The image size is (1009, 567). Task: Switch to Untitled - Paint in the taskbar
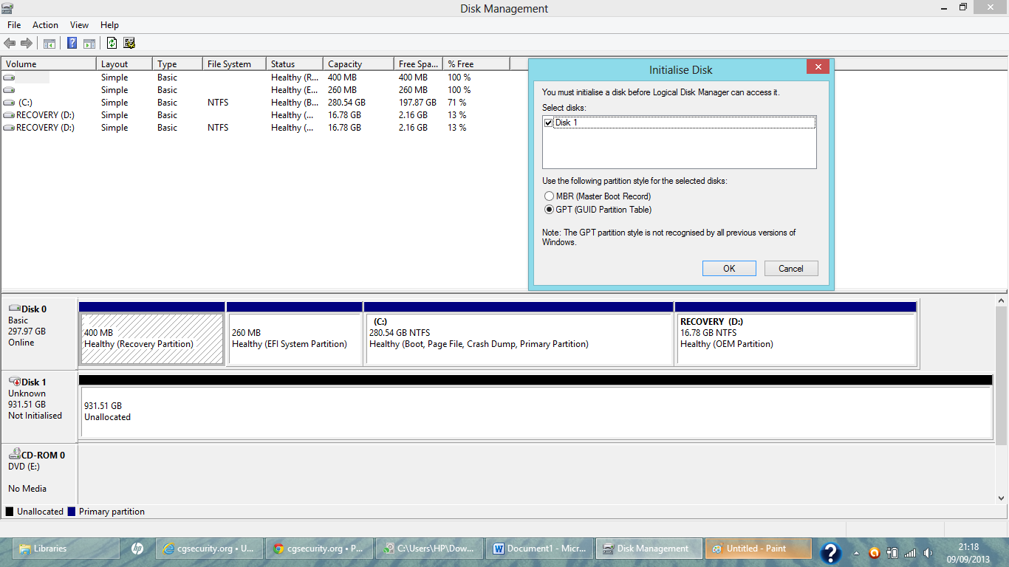coord(759,549)
